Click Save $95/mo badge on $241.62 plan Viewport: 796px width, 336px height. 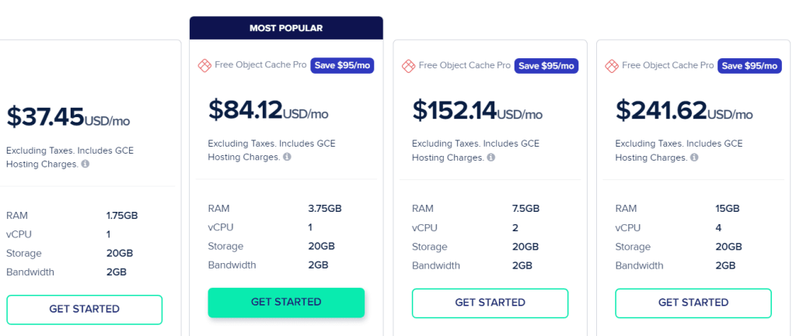749,65
